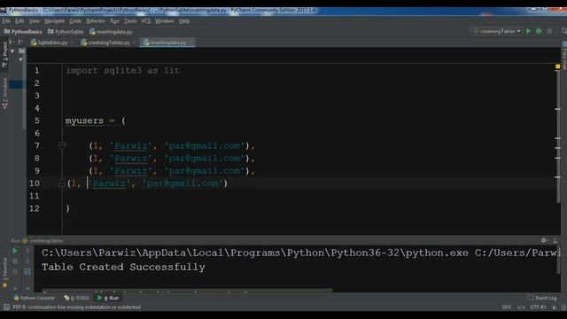Click 'Table Created Successfully' console output
The image size is (567, 319).
tap(123, 267)
